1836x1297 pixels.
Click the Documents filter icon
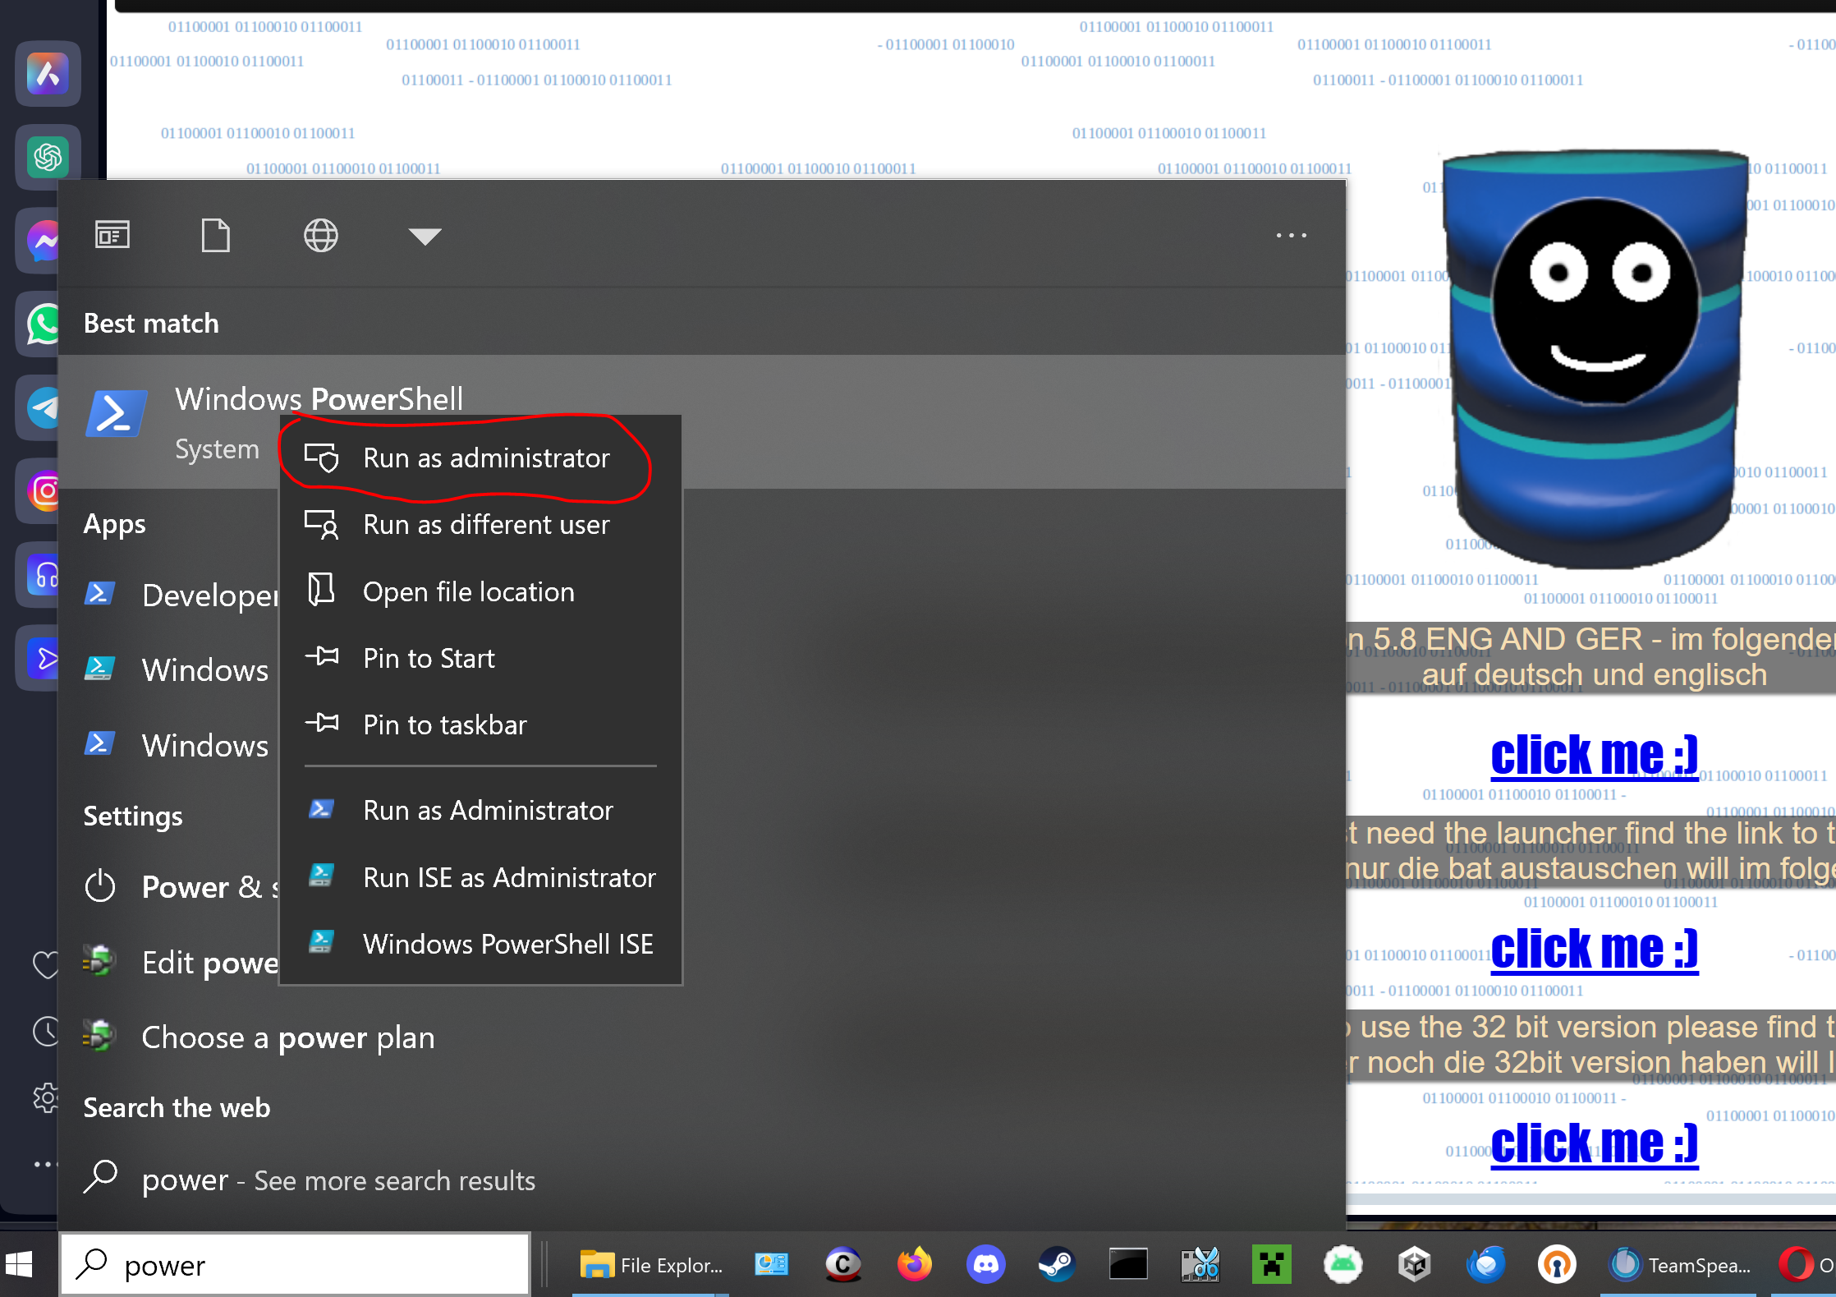[216, 236]
